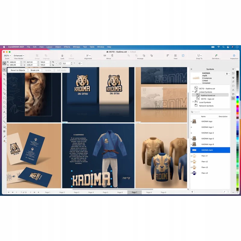Viewport: 241px width, 241px height.
Task: Click Revert to Objects button
Action: (18, 70)
